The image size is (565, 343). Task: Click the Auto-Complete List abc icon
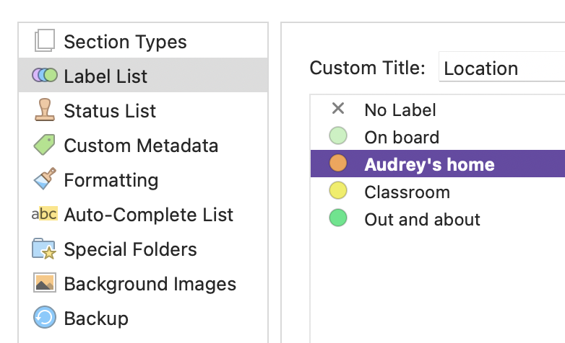(x=44, y=214)
